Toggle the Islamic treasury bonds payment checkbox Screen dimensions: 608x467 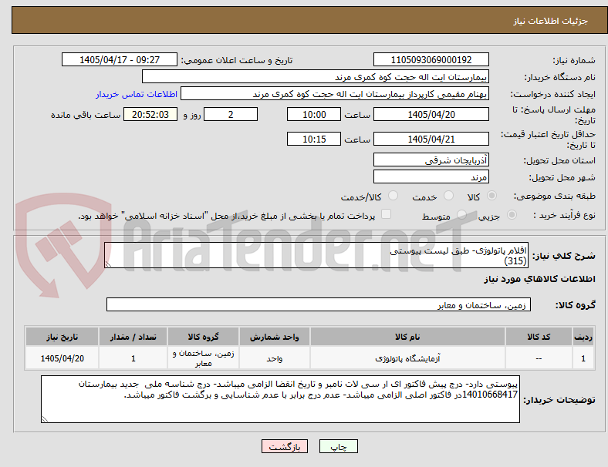click(387, 214)
